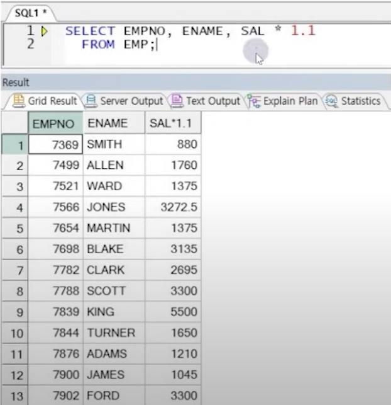Select the SCOTT name cell

[x=114, y=291]
